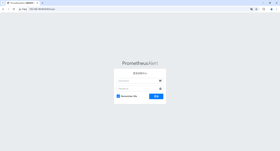The image size is (280, 151).
Task: Bookmark this page with the star icon
Action: tap(256, 9)
